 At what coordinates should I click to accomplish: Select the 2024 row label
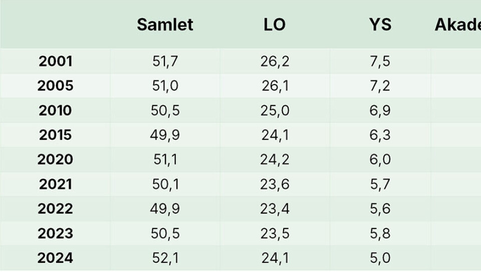55,258
